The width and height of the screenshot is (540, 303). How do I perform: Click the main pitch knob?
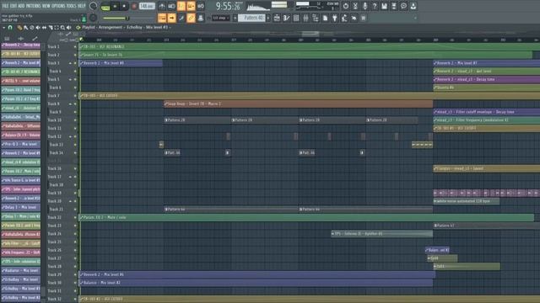pos(93,18)
